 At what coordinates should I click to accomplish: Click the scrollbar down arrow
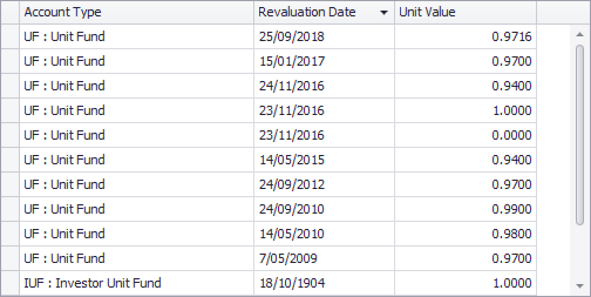pyautogui.click(x=580, y=286)
